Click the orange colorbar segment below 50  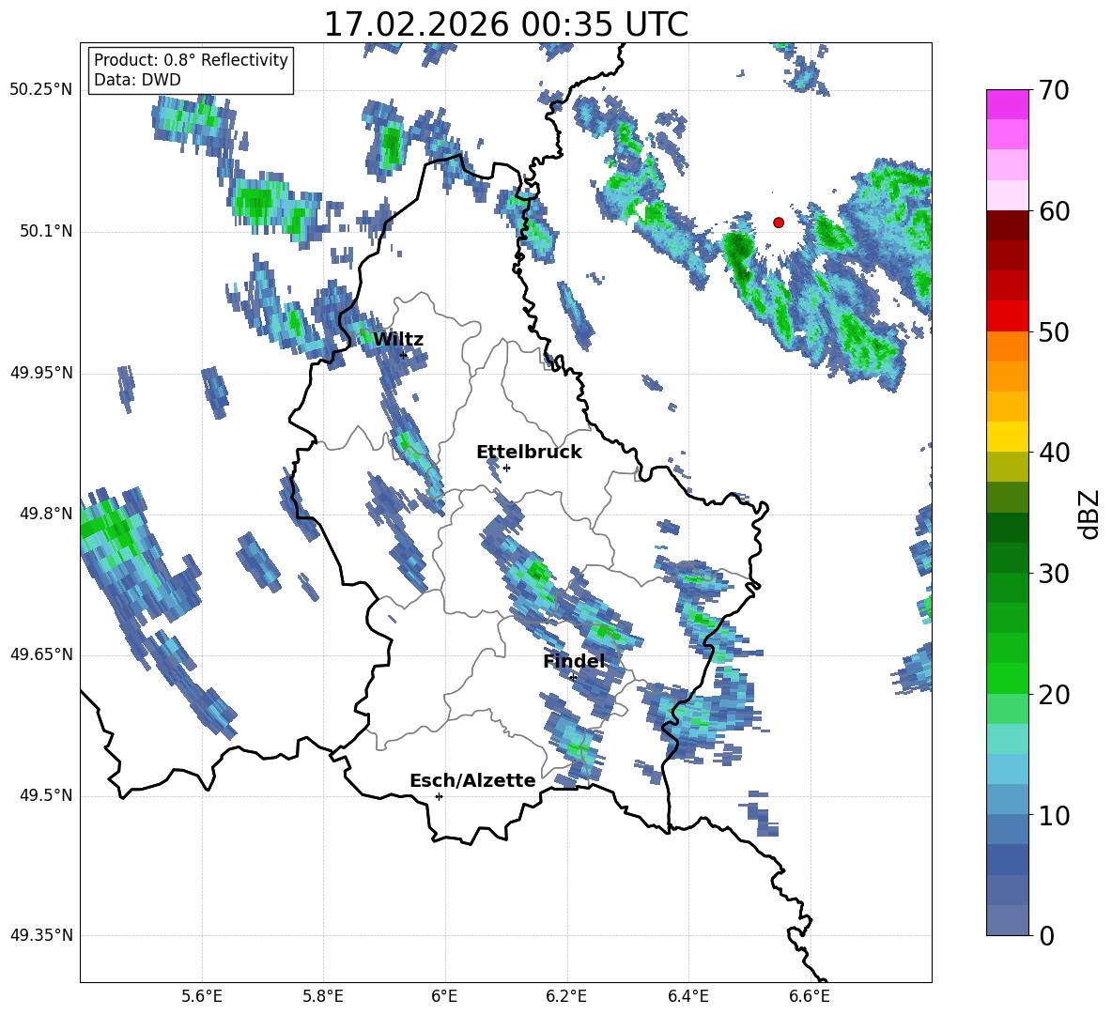(1007, 346)
